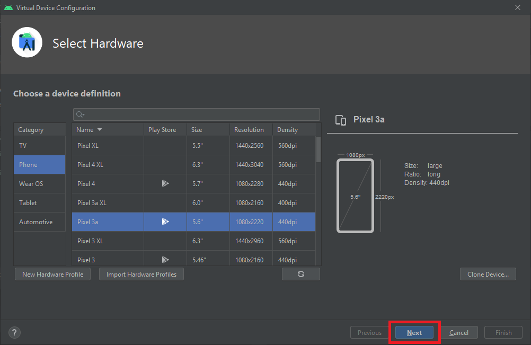Select the TV category
Screen dimensions: 531x345
tap(40, 146)
